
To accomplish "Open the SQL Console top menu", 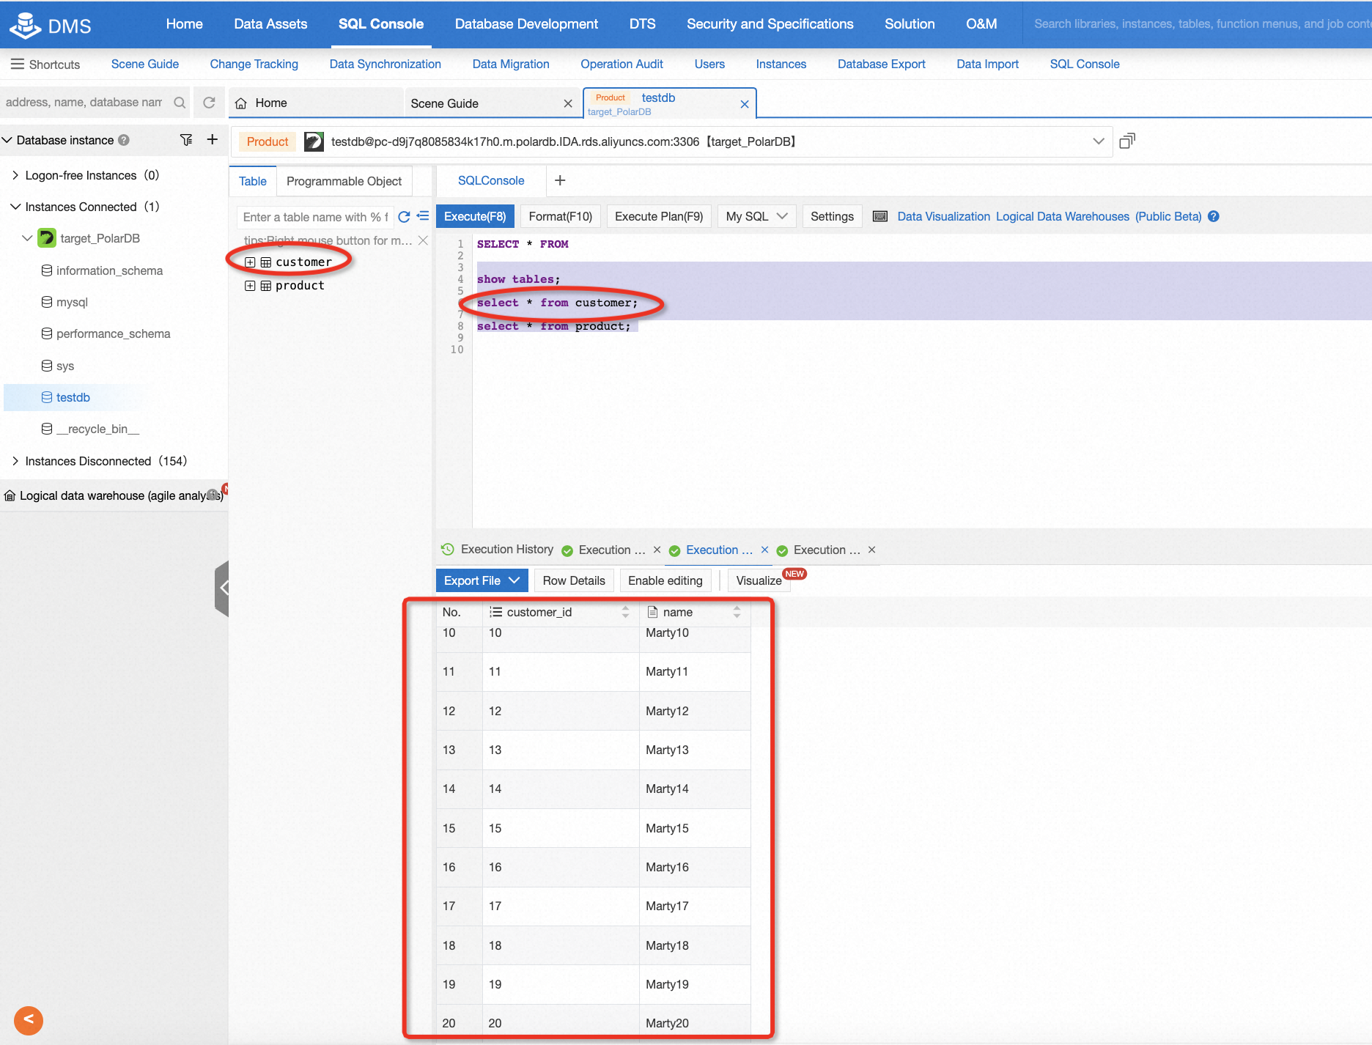I will pyautogui.click(x=381, y=24).
